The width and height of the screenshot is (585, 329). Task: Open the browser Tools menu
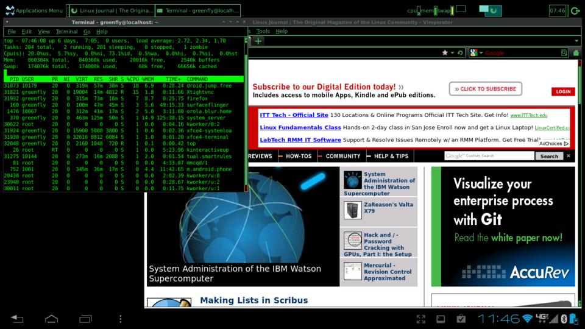263,31
